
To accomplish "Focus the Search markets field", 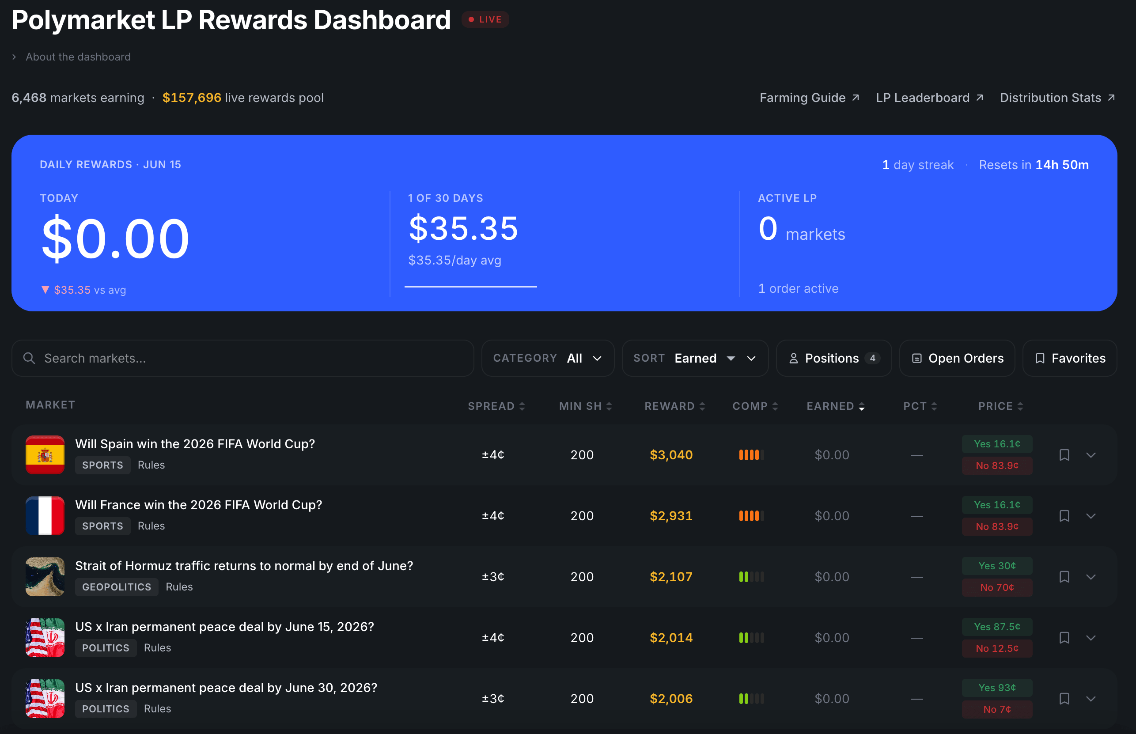I will tap(242, 358).
